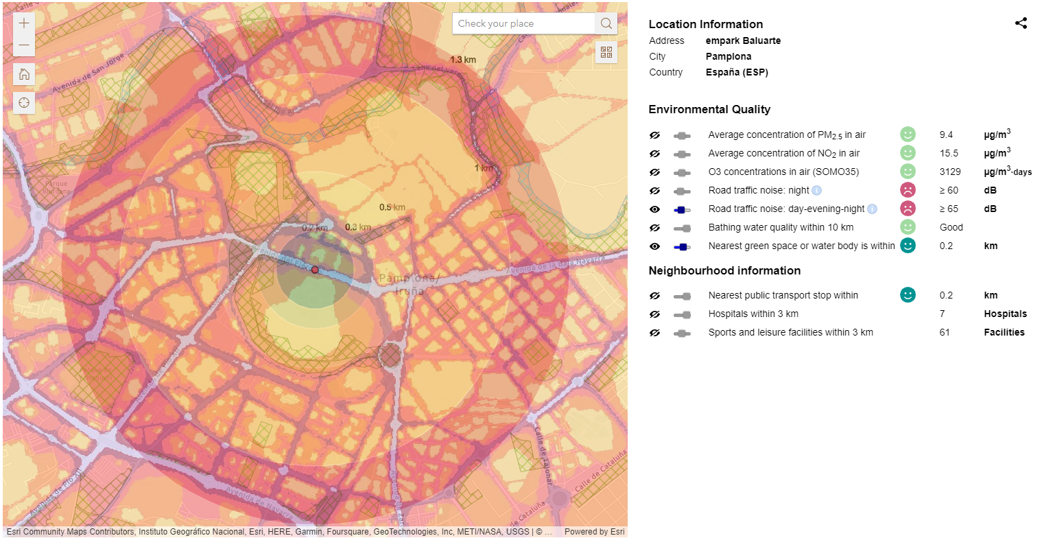Image resolution: width=1042 pixels, height=538 pixels.
Task: Locate my current position on map
Action: [25, 103]
